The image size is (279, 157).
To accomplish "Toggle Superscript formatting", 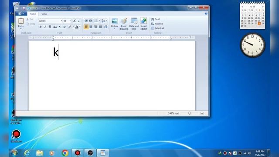I will pyautogui.click(x=65, y=27).
